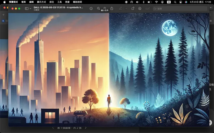Open the 編輯 menu
This screenshot has height=133, width=214.
pos(32,2)
